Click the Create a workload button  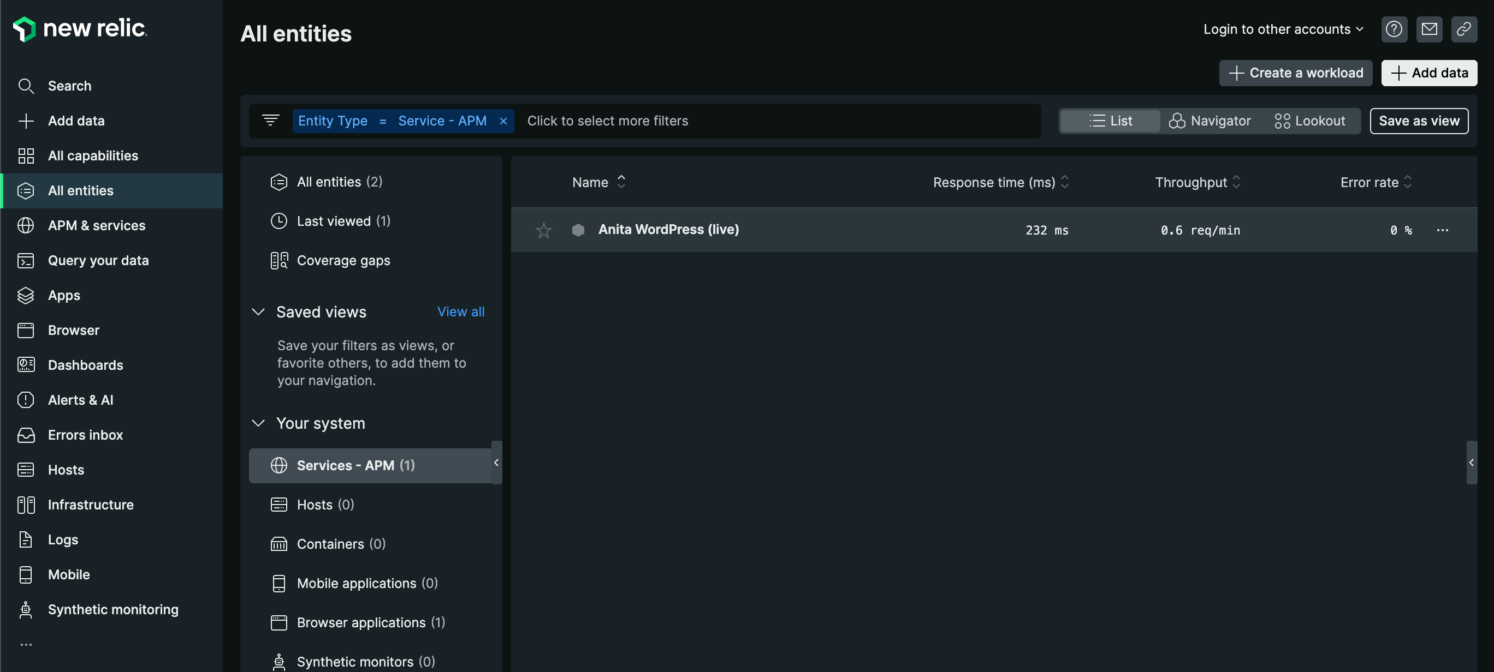(x=1296, y=73)
